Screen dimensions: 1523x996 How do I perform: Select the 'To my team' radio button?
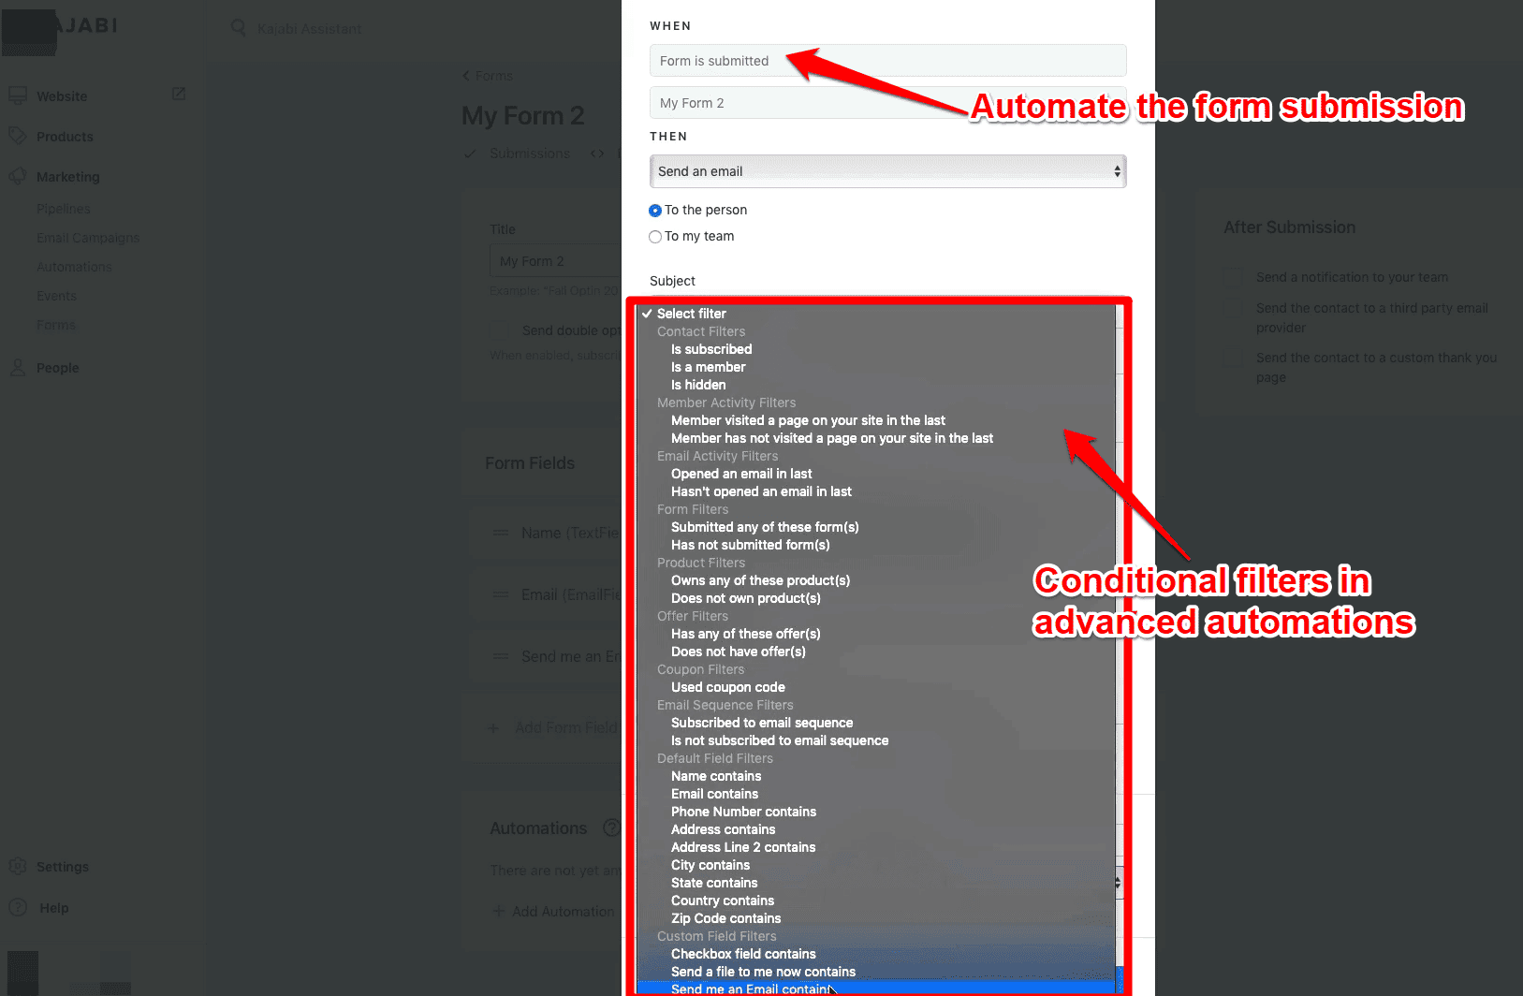tap(655, 237)
